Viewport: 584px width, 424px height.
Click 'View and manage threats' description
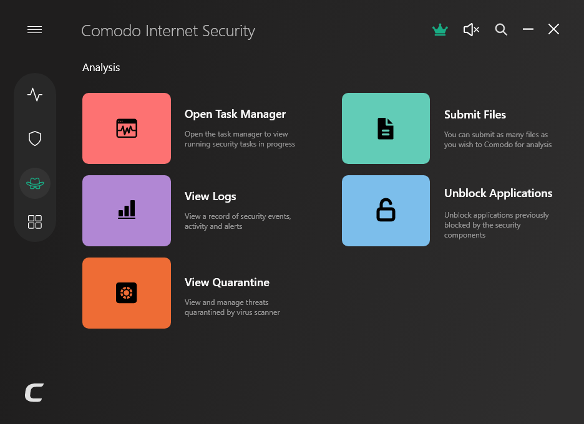coord(232,307)
